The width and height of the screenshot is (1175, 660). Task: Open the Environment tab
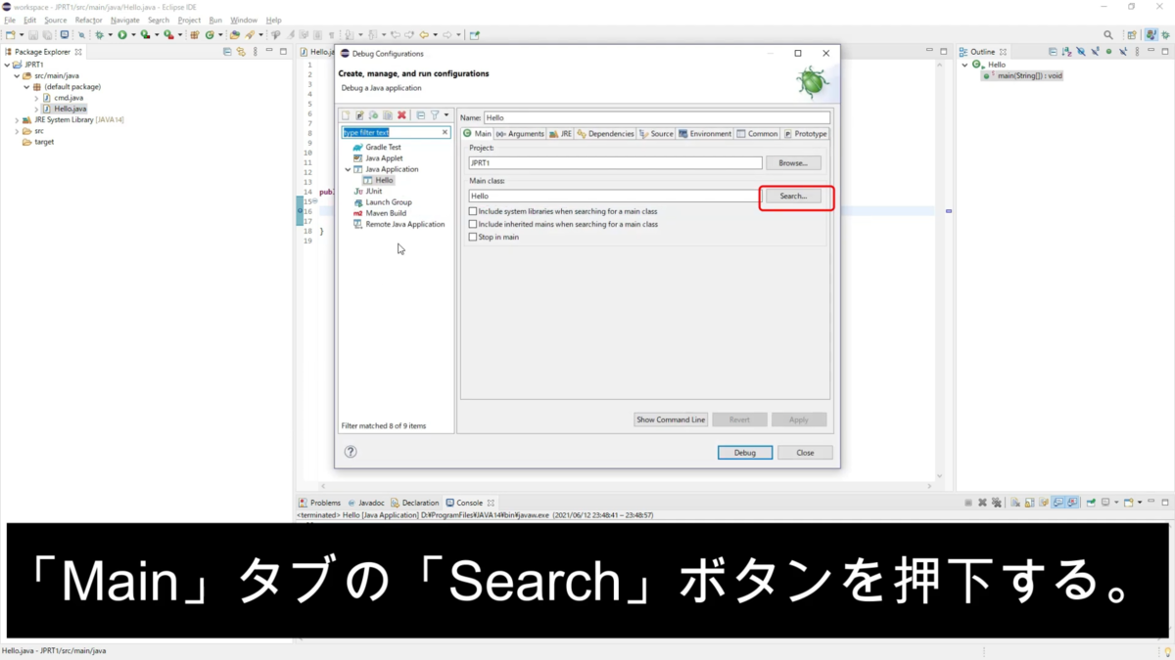coord(705,134)
